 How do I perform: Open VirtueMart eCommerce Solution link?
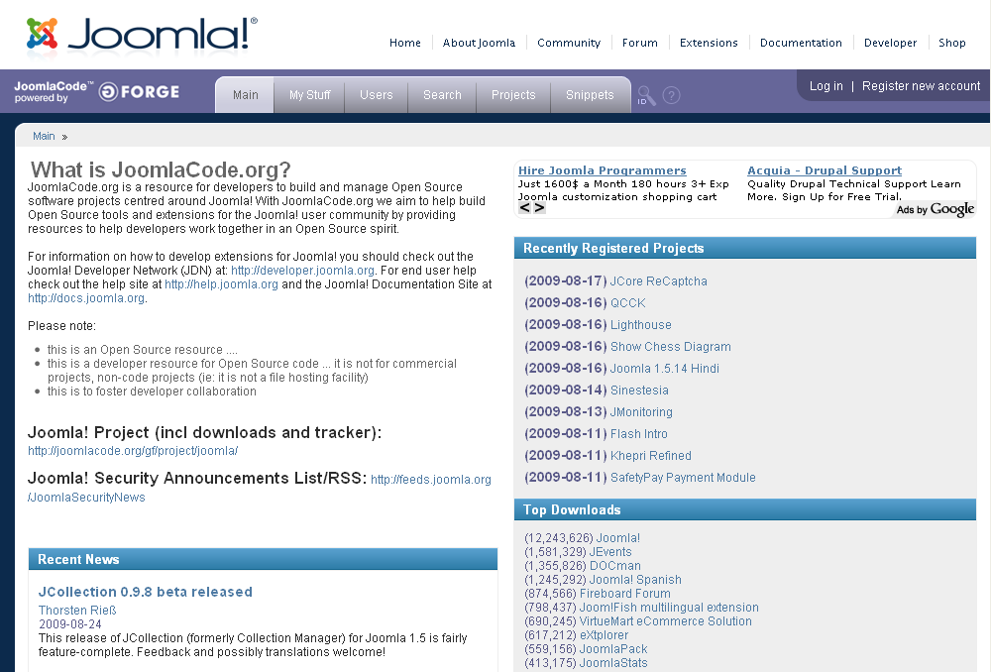[x=666, y=621]
